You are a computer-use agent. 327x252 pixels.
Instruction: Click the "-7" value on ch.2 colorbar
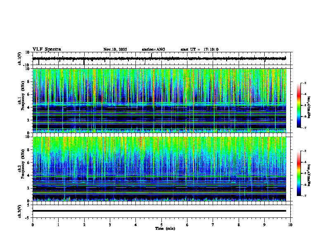coord(304,196)
